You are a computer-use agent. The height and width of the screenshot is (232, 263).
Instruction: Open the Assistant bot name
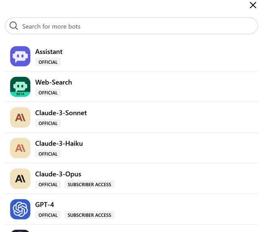[x=49, y=51]
